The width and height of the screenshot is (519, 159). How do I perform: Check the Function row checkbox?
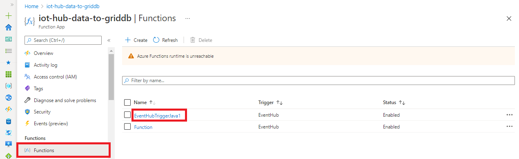127,127
